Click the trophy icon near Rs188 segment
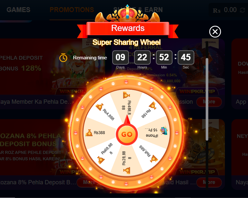The height and width of the screenshot is (198, 248). 153,105
